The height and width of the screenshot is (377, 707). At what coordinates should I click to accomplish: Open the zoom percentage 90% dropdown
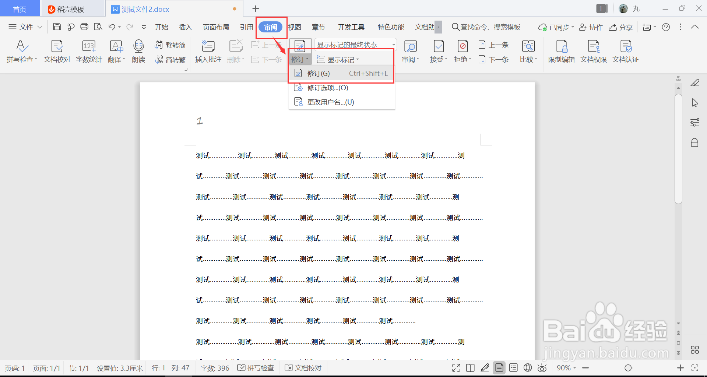pyautogui.click(x=566, y=368)
